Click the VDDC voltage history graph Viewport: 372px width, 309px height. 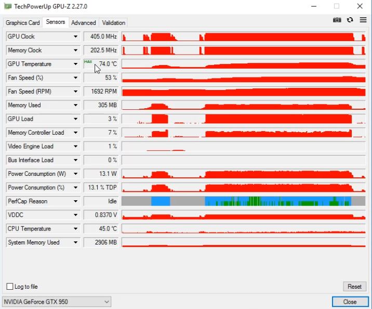pyautogui.click(x=244, y=215)
